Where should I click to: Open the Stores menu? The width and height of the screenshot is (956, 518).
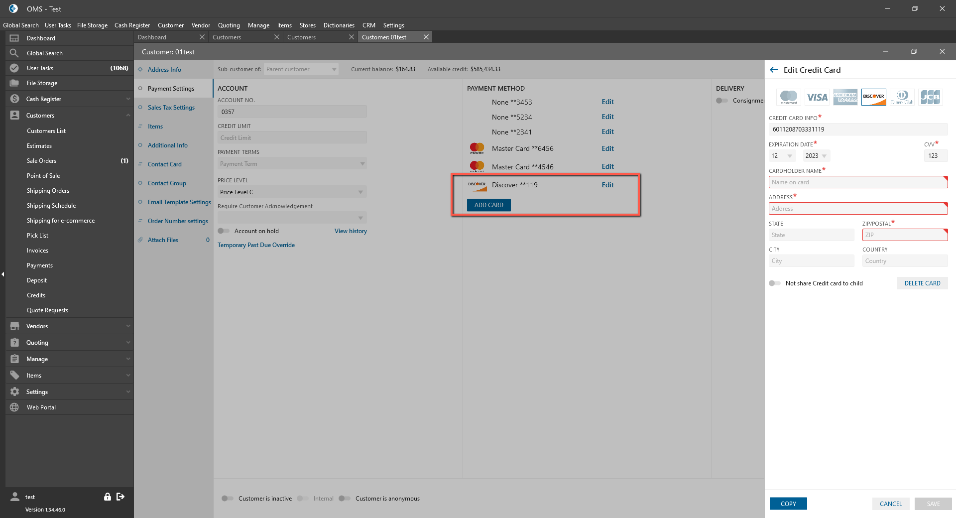308,25
